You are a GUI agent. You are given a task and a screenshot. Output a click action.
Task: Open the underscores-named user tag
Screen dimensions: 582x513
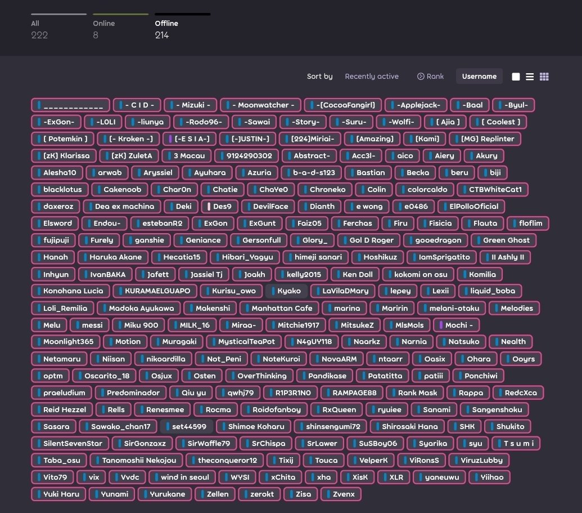(70, 105)
